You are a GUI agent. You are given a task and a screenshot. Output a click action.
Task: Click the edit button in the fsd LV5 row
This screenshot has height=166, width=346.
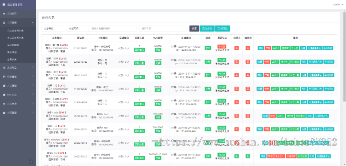(263, 156)
